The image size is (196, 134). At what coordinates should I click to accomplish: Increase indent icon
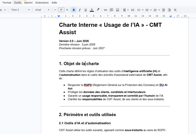(x=169, y=10)
